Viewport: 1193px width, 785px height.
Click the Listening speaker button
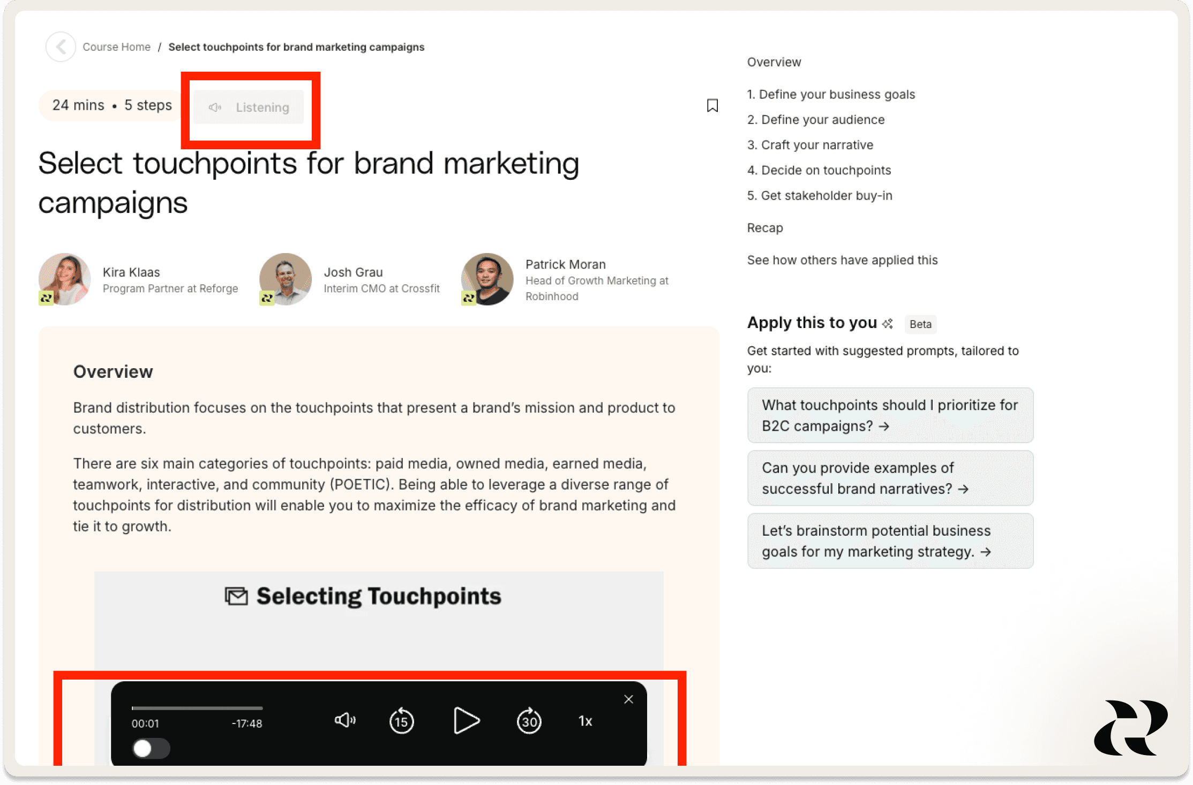[249, 108]
